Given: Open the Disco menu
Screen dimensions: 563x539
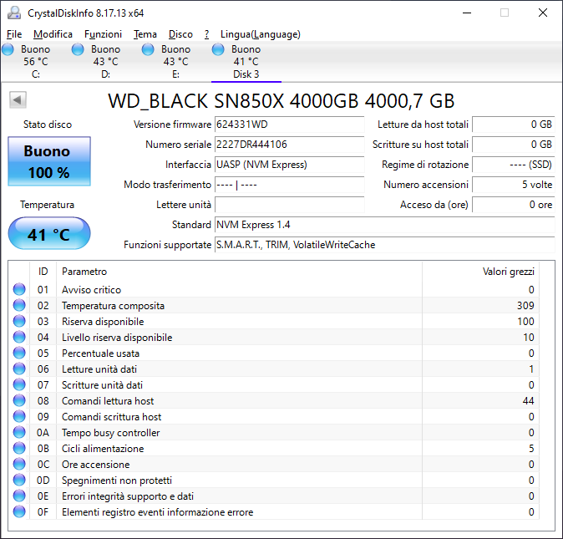Looking at the screenshot, I should tap(180, 34).
